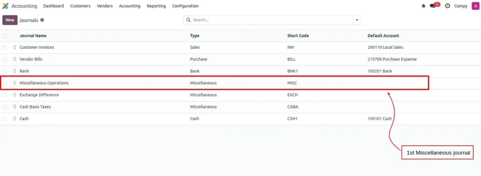The height and width of the screenshot is (176, 481).
Task: Sort by Journal Name column header
Action: point(33,36)
